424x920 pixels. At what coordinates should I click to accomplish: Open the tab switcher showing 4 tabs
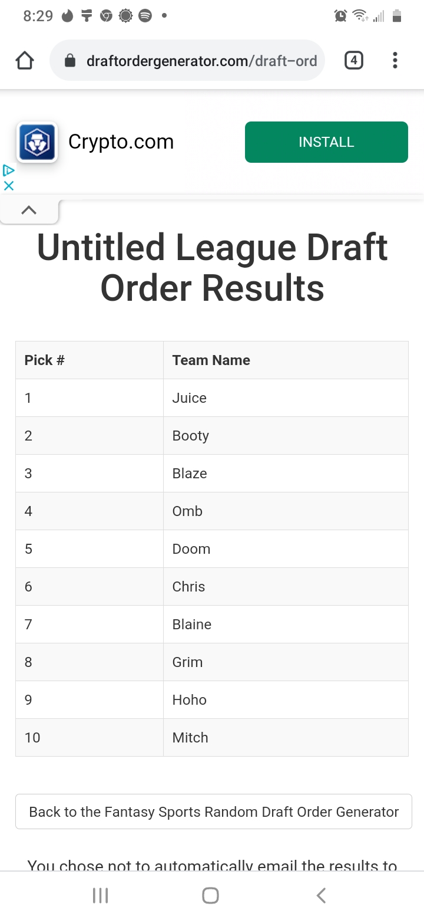[353, 60]
